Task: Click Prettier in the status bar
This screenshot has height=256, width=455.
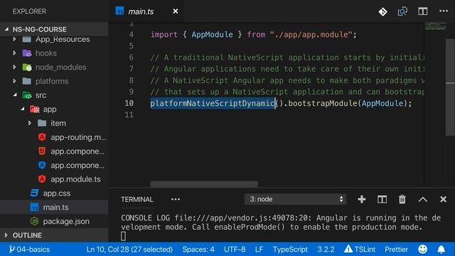Action: (x=396, y=250)
